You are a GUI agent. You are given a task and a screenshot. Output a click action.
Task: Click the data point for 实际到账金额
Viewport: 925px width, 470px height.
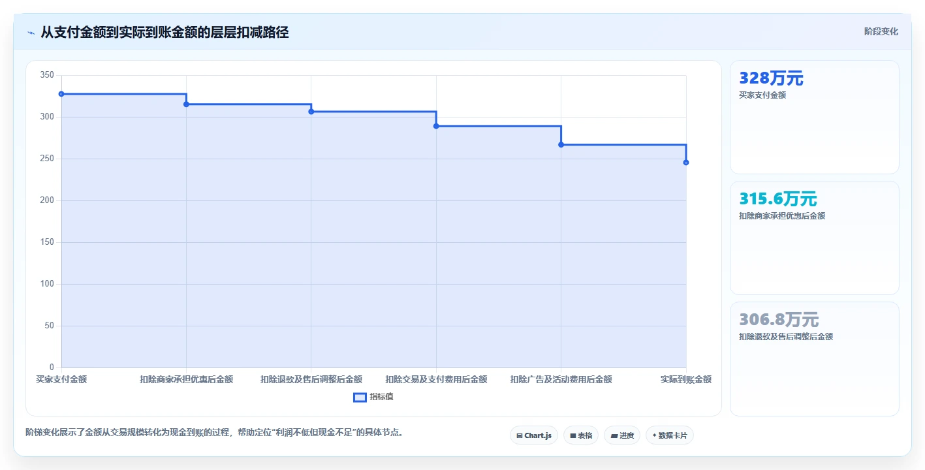[x=686, y=163]
